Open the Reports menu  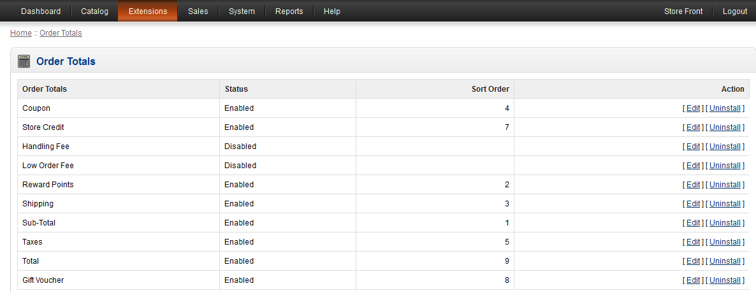[289, 11]
